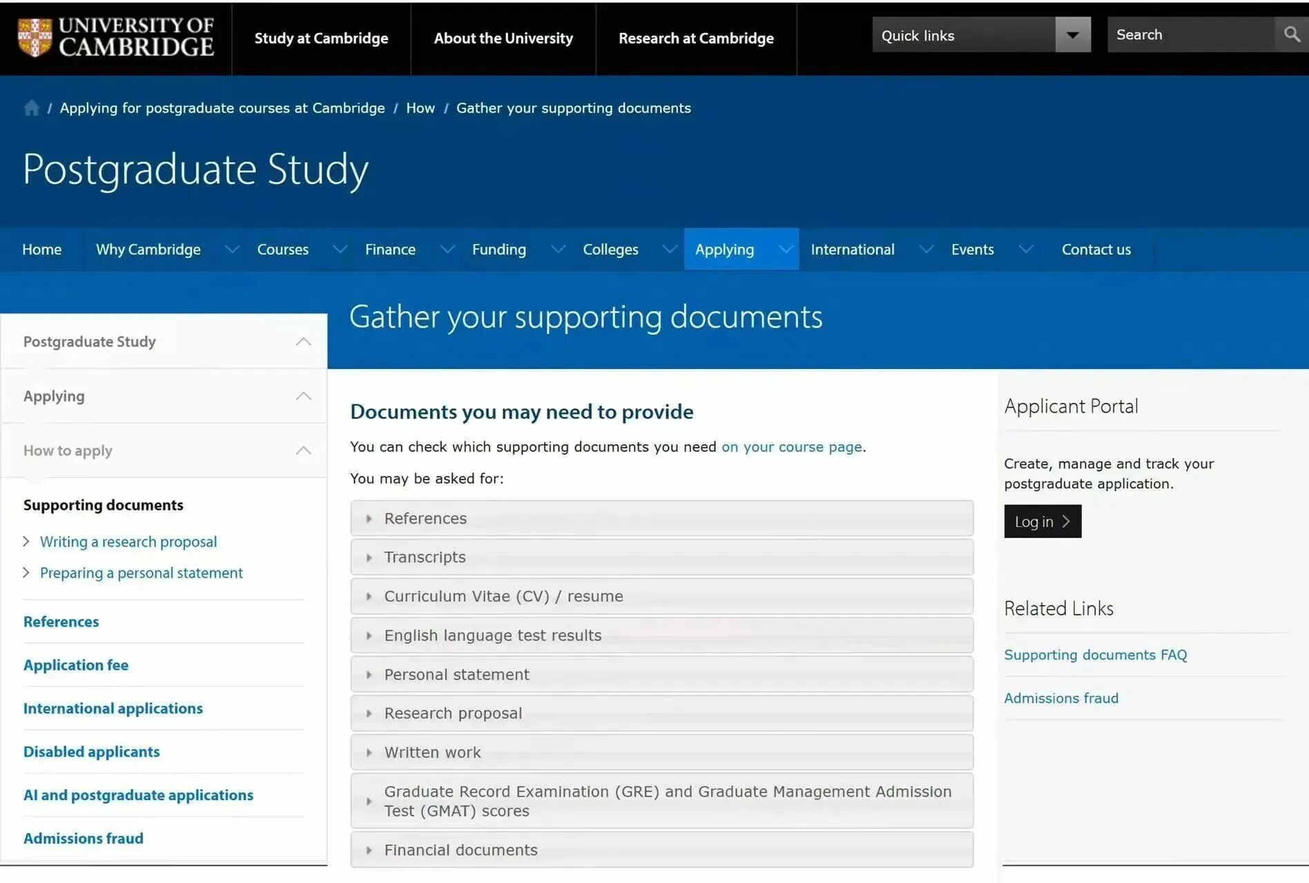Expand the References accordion
This screenshot has width=1309, height=883.
click(x=661, y=518)
